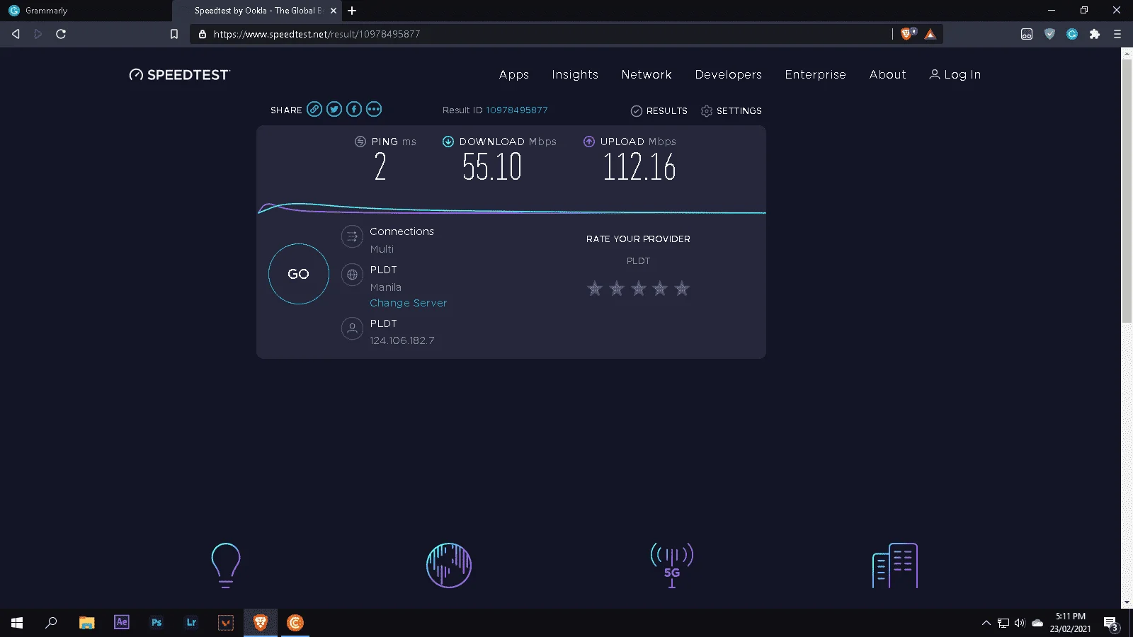Open more share options ellipsis icon
1133x637 pixels.
374,109
